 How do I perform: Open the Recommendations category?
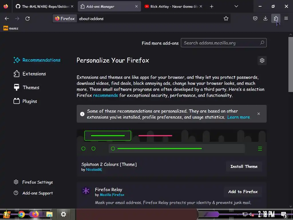37,60
